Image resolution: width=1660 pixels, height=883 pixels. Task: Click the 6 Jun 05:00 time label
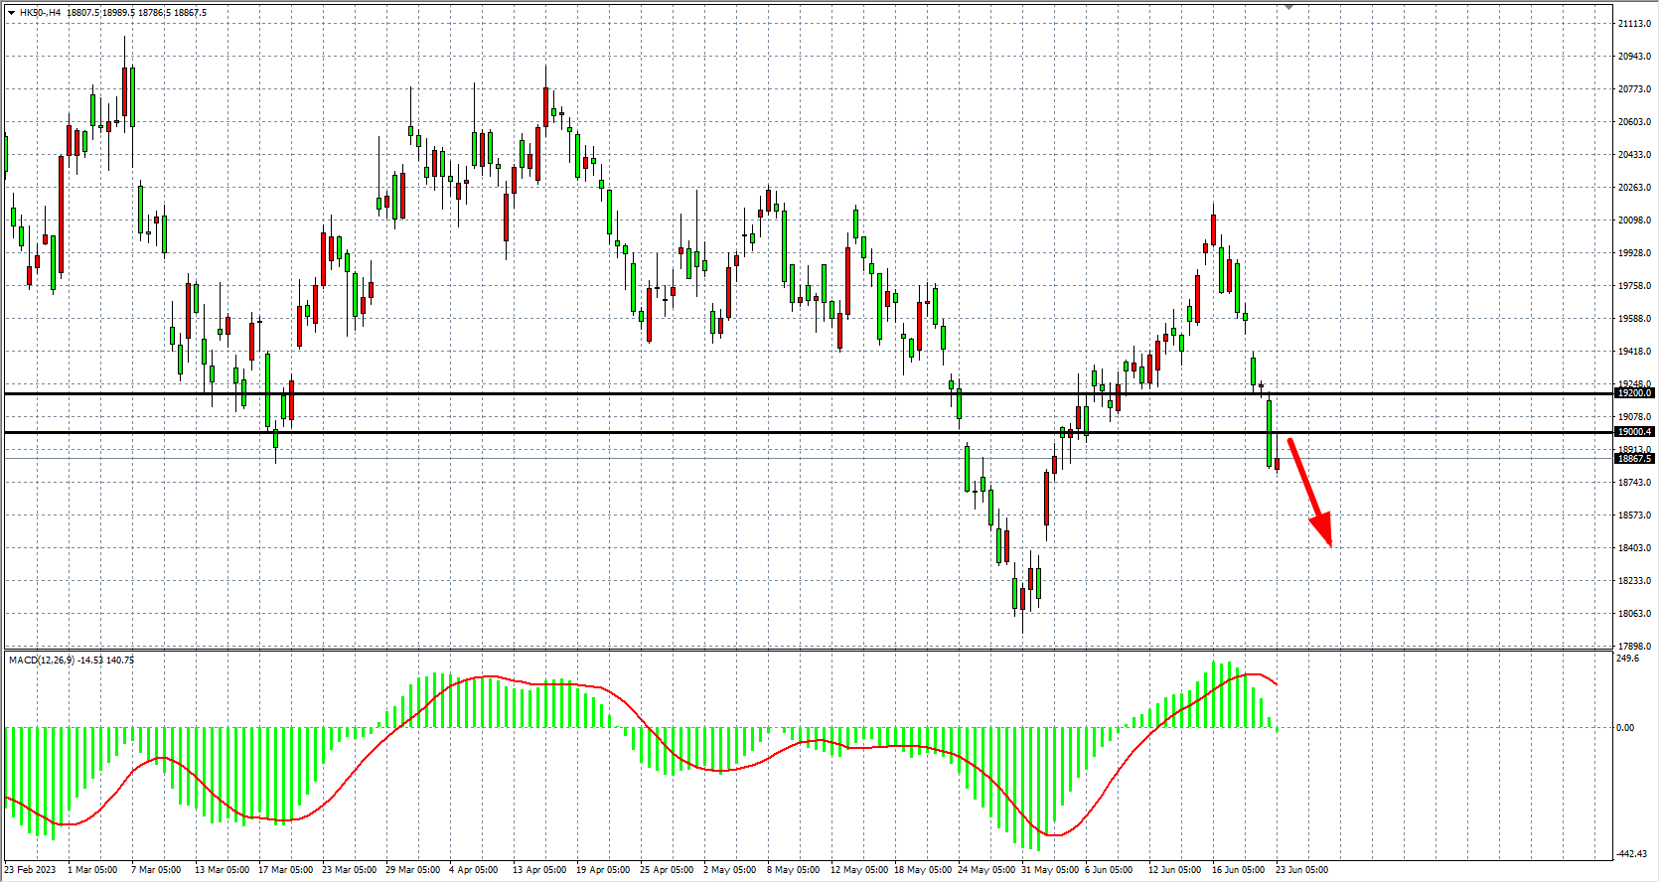click(x=1109, y=870)
